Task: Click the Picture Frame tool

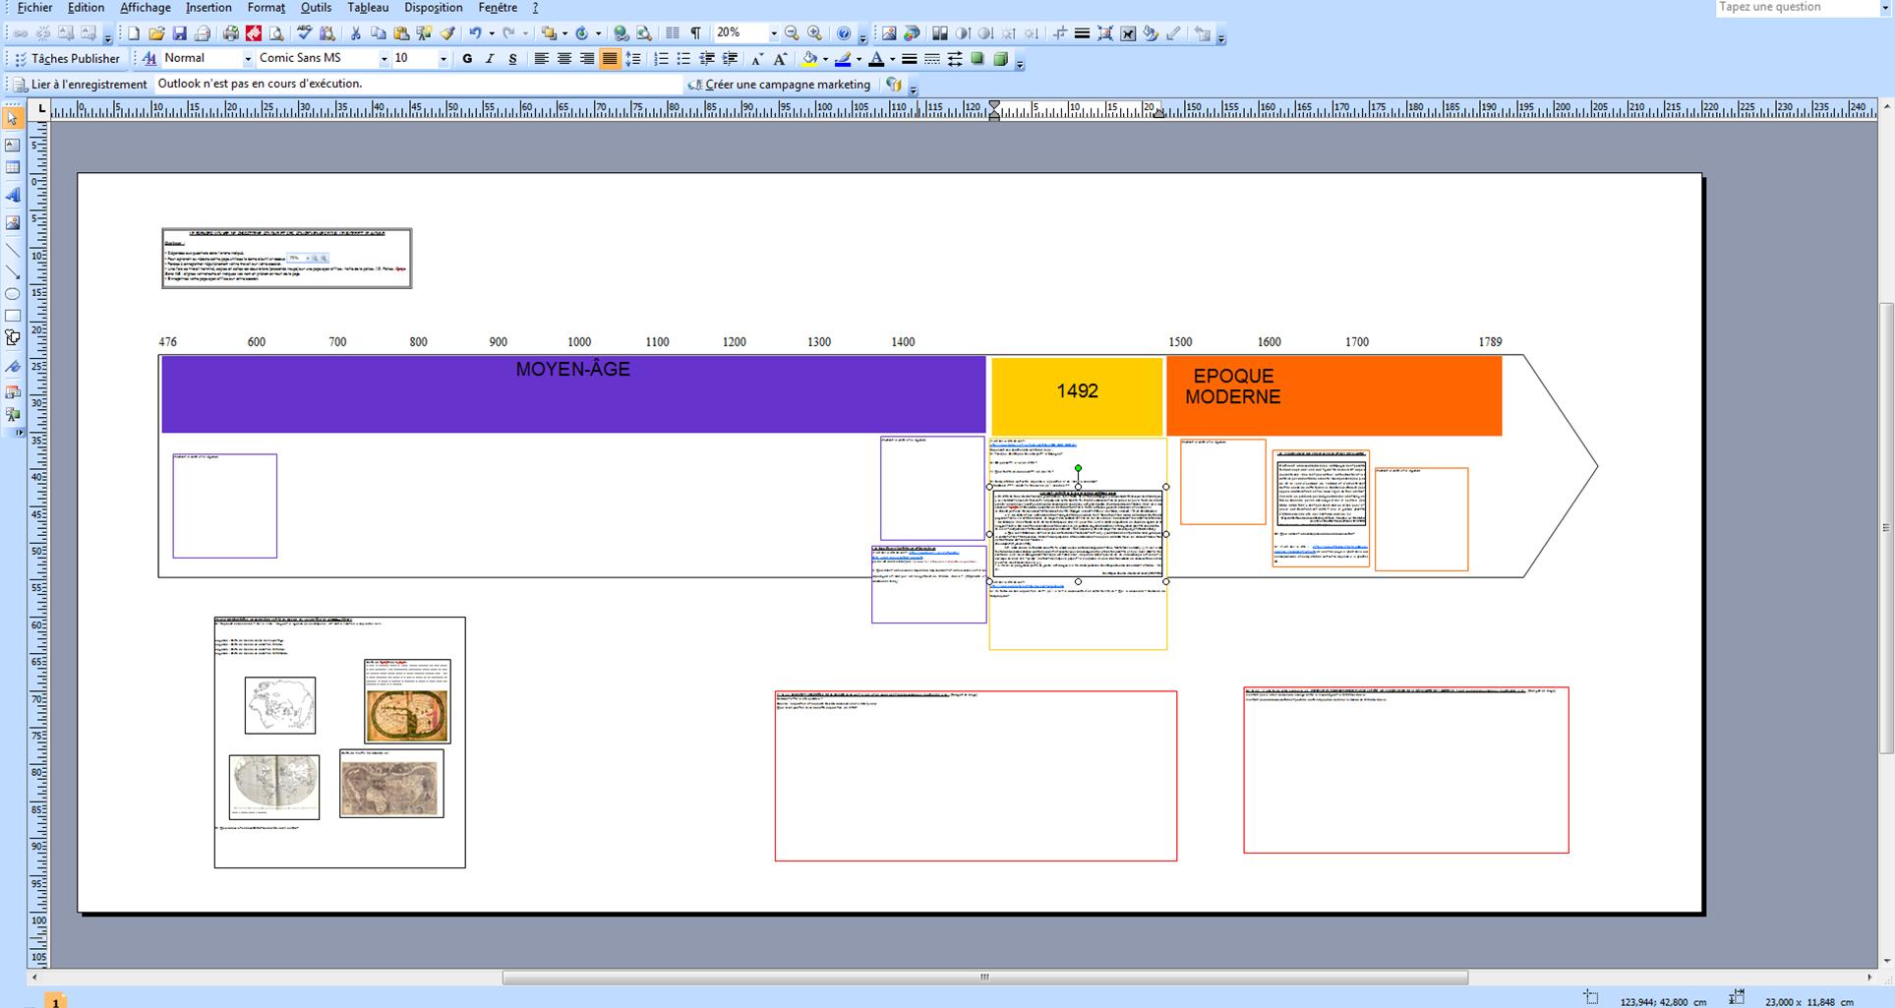Action: click(13, 223)
